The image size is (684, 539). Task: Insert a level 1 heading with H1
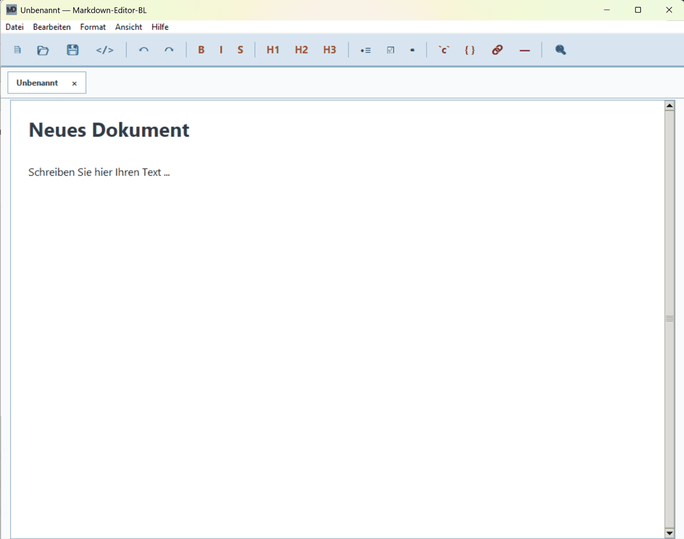coord(273,50)
